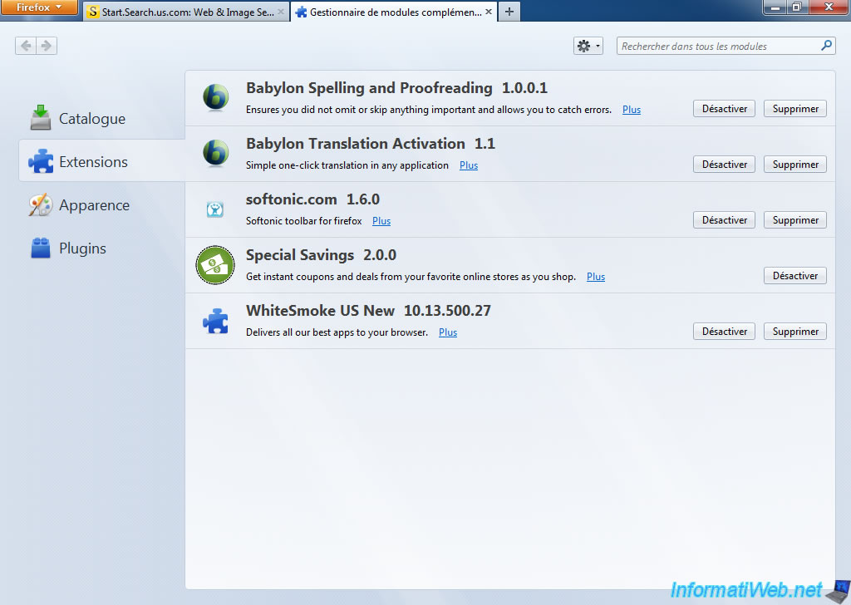Click 'Get instant coupons and deals' description
851x605 pixels.
click(x=411, y=277)
